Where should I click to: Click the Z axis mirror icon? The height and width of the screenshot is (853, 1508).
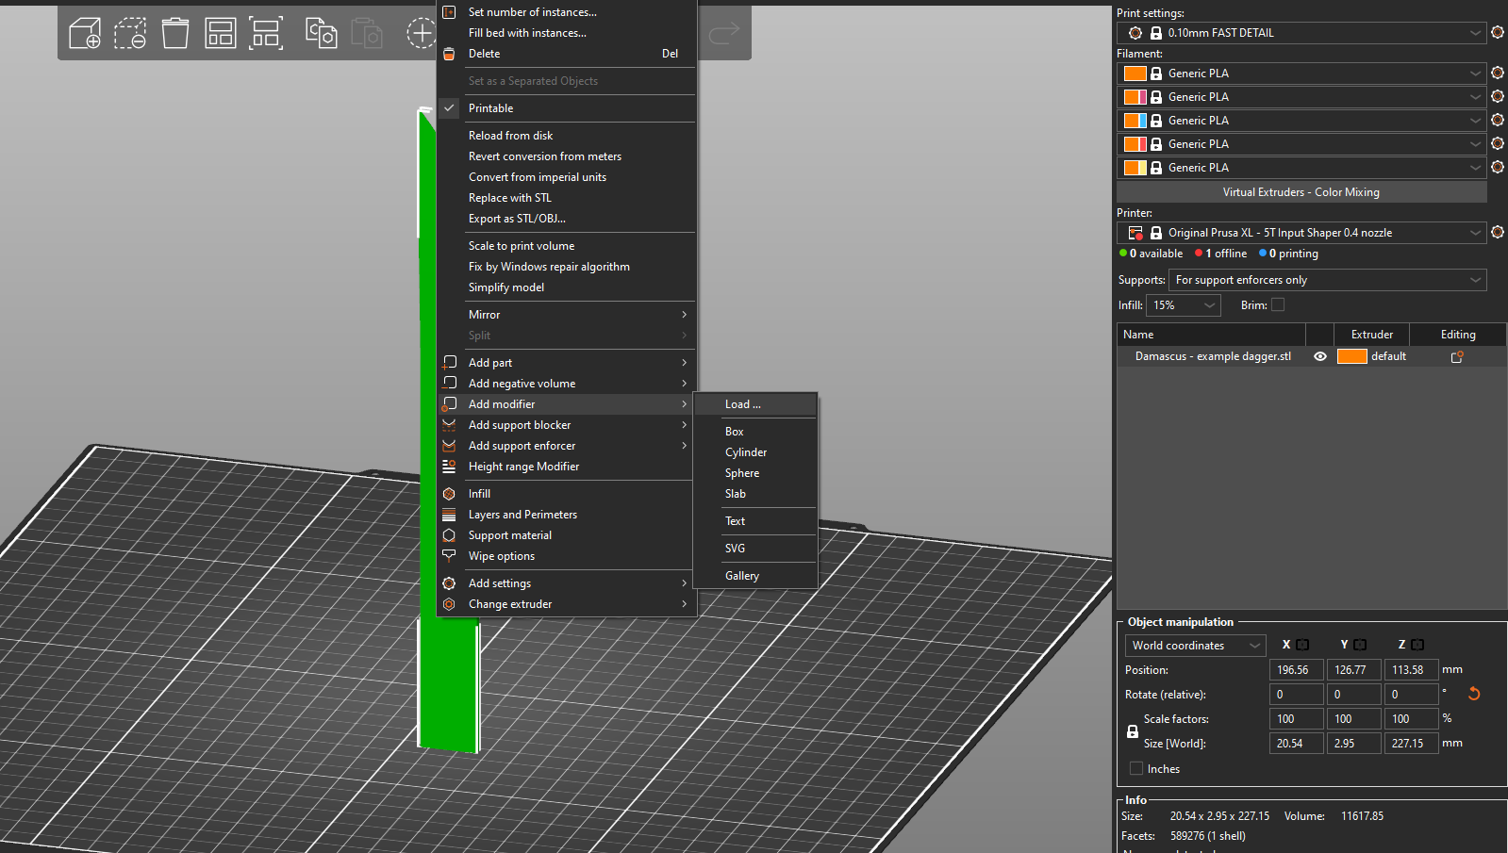tap(1417, 645)
